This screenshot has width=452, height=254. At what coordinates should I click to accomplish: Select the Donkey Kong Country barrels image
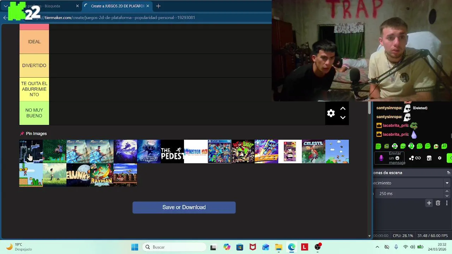coord(125,175)
